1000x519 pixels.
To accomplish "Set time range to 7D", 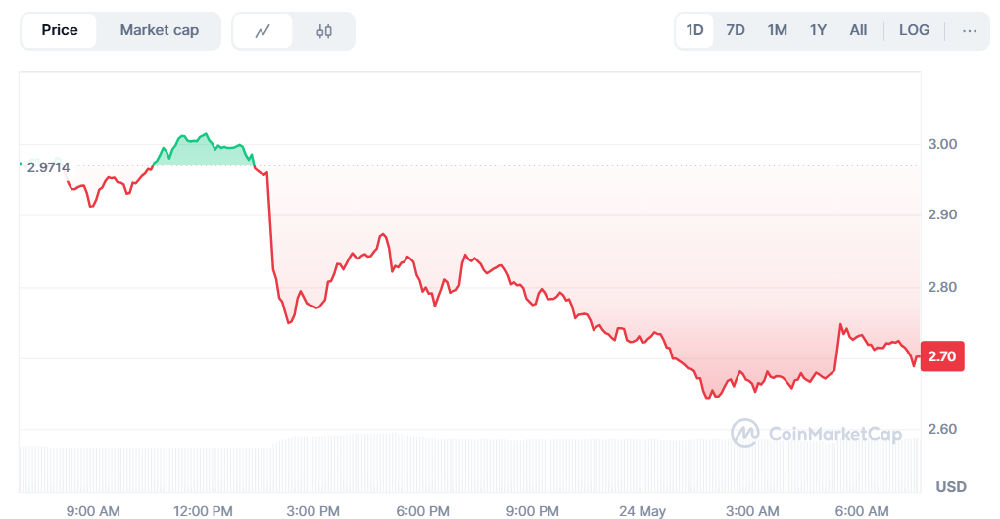I will (736, 30).
